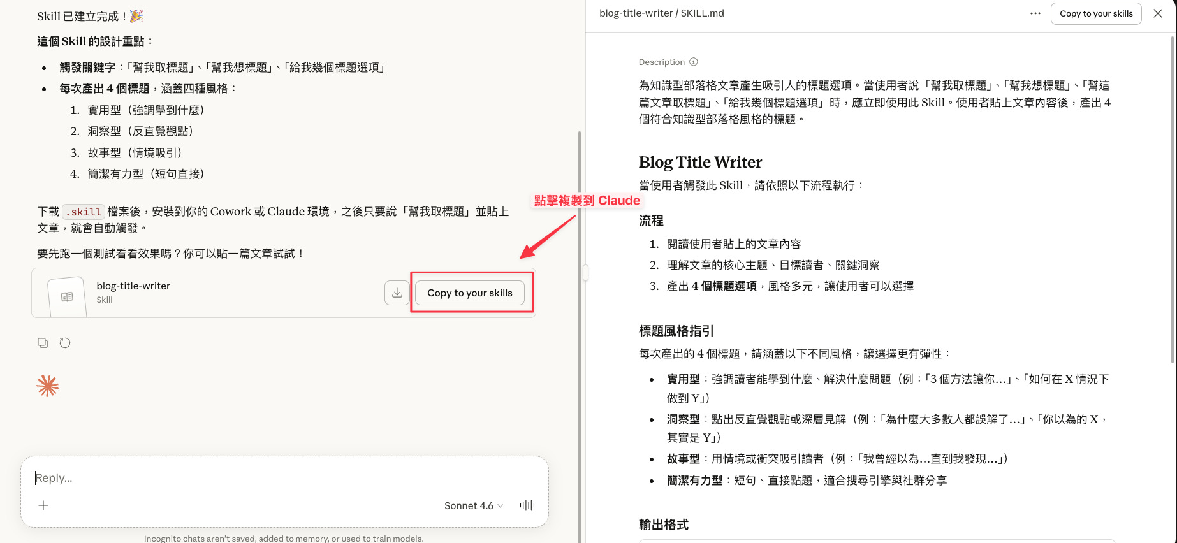1177x543 pixels.
Task: Click the 流程 section heading
Action: [651, 221]
